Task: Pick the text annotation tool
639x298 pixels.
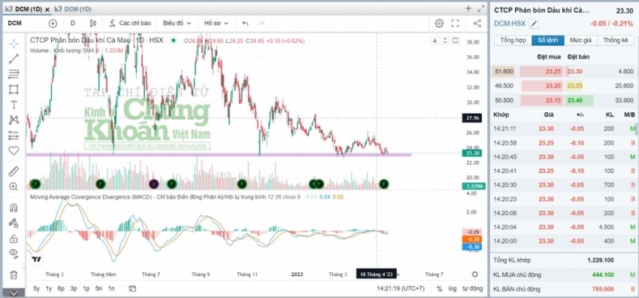Action: coord(14,105)
